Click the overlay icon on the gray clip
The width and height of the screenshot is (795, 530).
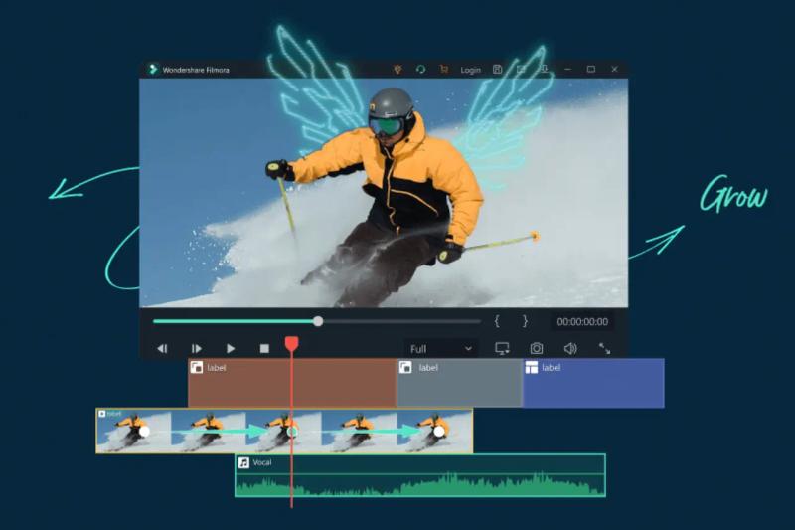pyautogui.click(x=405, y=367)
